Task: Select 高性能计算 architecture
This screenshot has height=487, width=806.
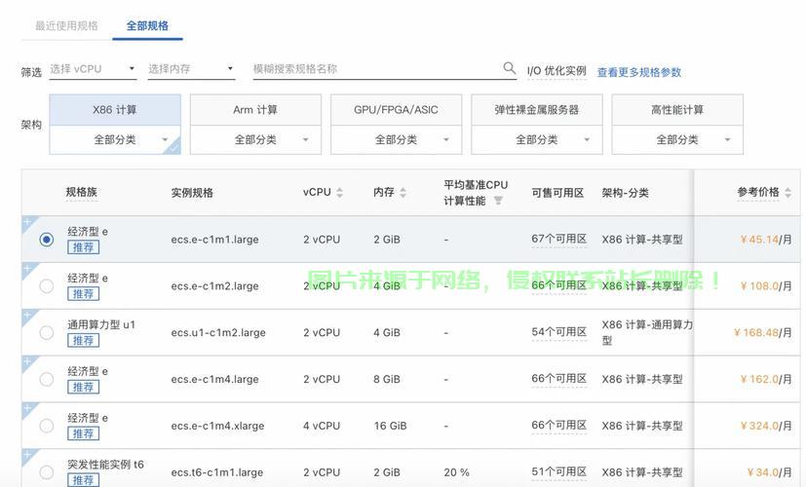Action: pyautogui.click(x=677, y=109)
